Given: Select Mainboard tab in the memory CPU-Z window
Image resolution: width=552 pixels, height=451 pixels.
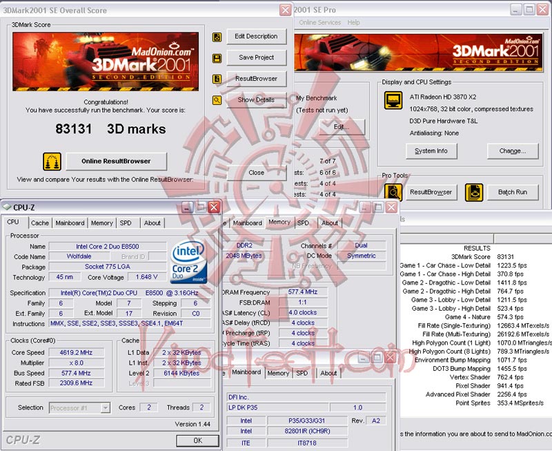Looking at the screenshot, I should tap(248, 223).
